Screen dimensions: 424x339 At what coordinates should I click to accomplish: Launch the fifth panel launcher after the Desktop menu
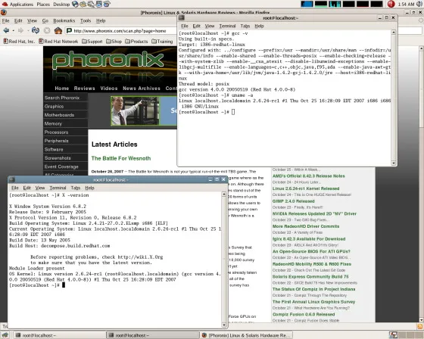pos(107,4)
